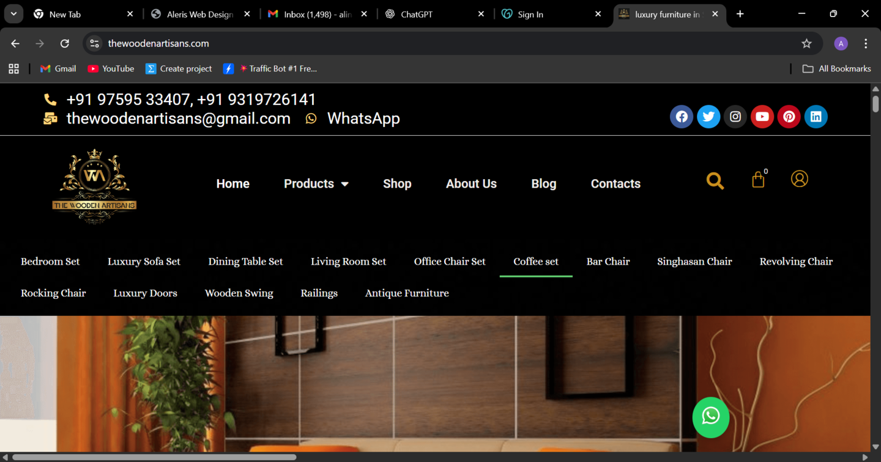881x462 pixels.
Task: Open the tab search dropdown arrow
Action: 13,14
